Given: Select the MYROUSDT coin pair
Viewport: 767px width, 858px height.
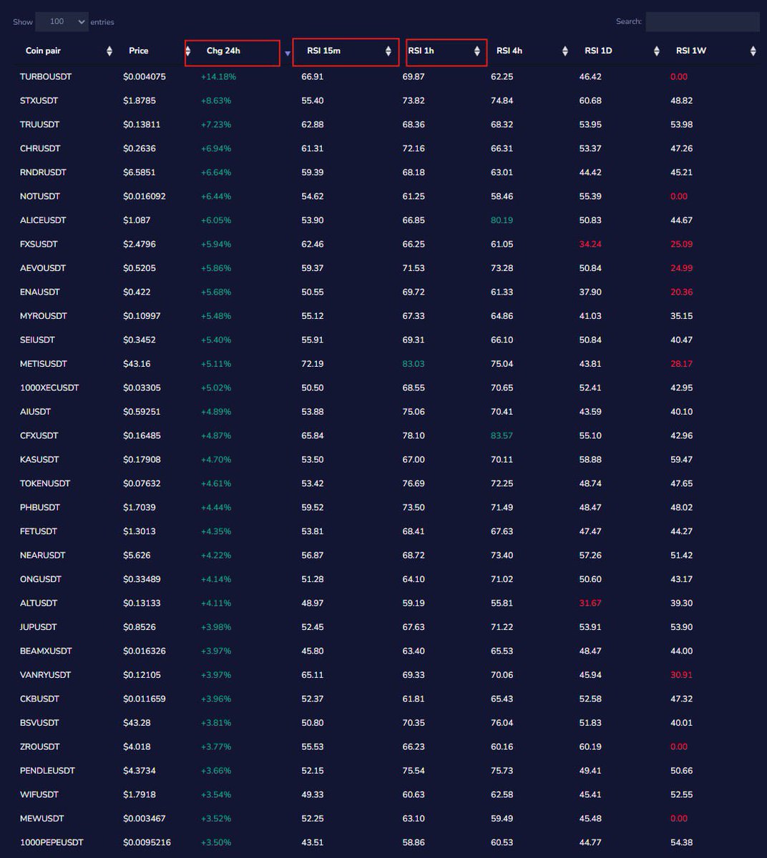Looking at the screenshot, I should click(44, 316).
